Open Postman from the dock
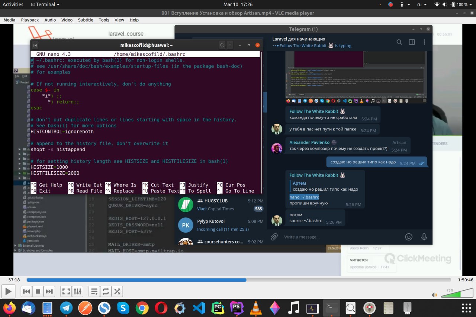476x317 pixels. pyautogui.click(x=85, y=308)
